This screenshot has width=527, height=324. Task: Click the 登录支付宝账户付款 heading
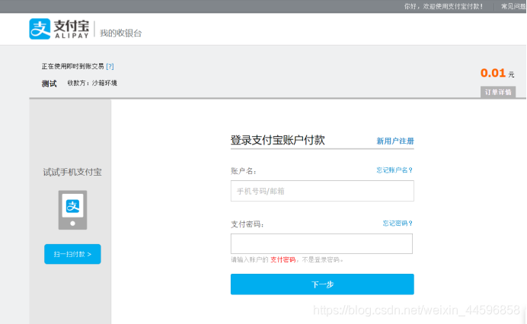tap(278, 140)
